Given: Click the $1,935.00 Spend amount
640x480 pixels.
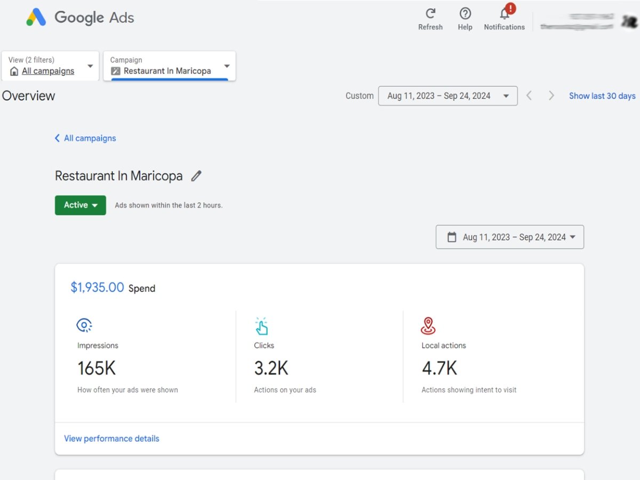Looking at the screenshot, I should click(x=97, y=287).
